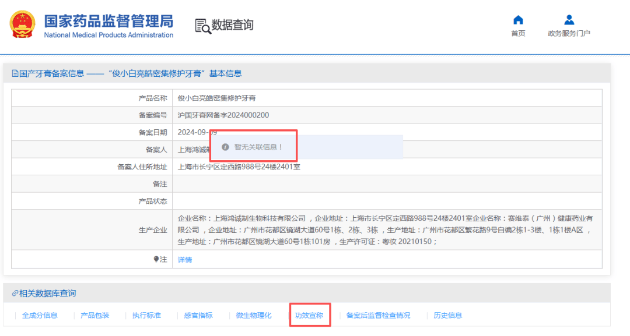This screenshot has width=630, height=336.
Task: Click record number 沪国牙膏网备字2024000200
Action: [223, 115]
